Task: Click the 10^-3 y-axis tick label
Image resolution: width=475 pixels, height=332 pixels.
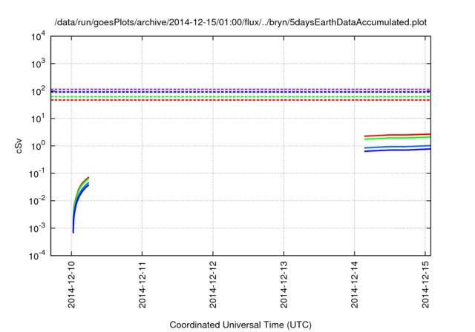Action: 36,228
